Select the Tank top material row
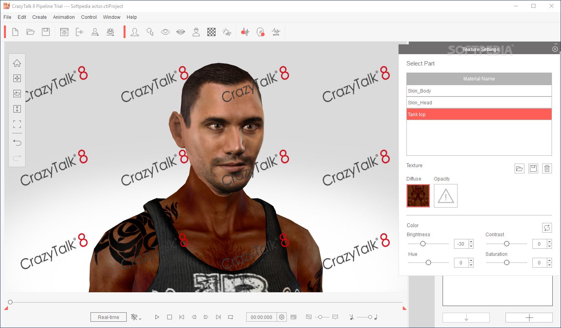This screenshot has width=561, height=328. pos(479,114)
